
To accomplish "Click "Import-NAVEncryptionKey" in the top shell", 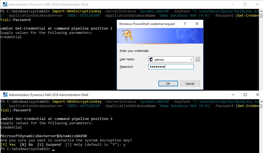I will click(77, 11).
